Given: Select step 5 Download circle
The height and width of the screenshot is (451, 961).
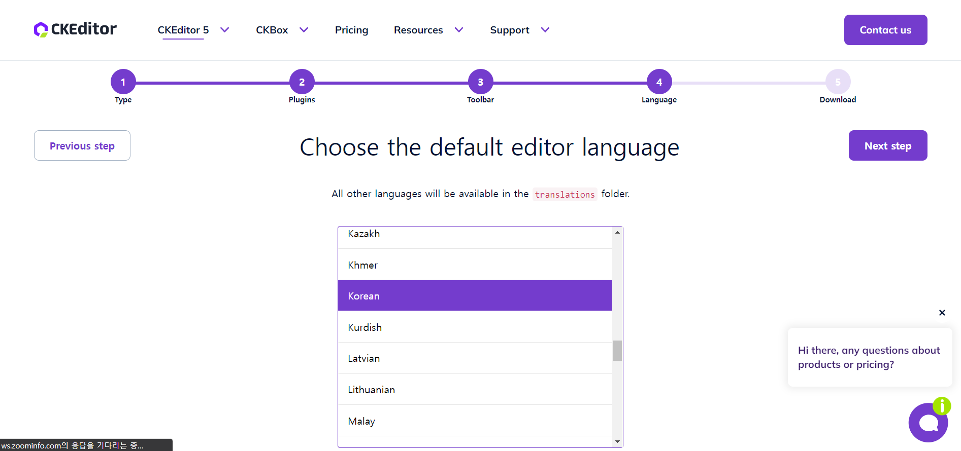Looking at the screenshot, I should (838, 82).
